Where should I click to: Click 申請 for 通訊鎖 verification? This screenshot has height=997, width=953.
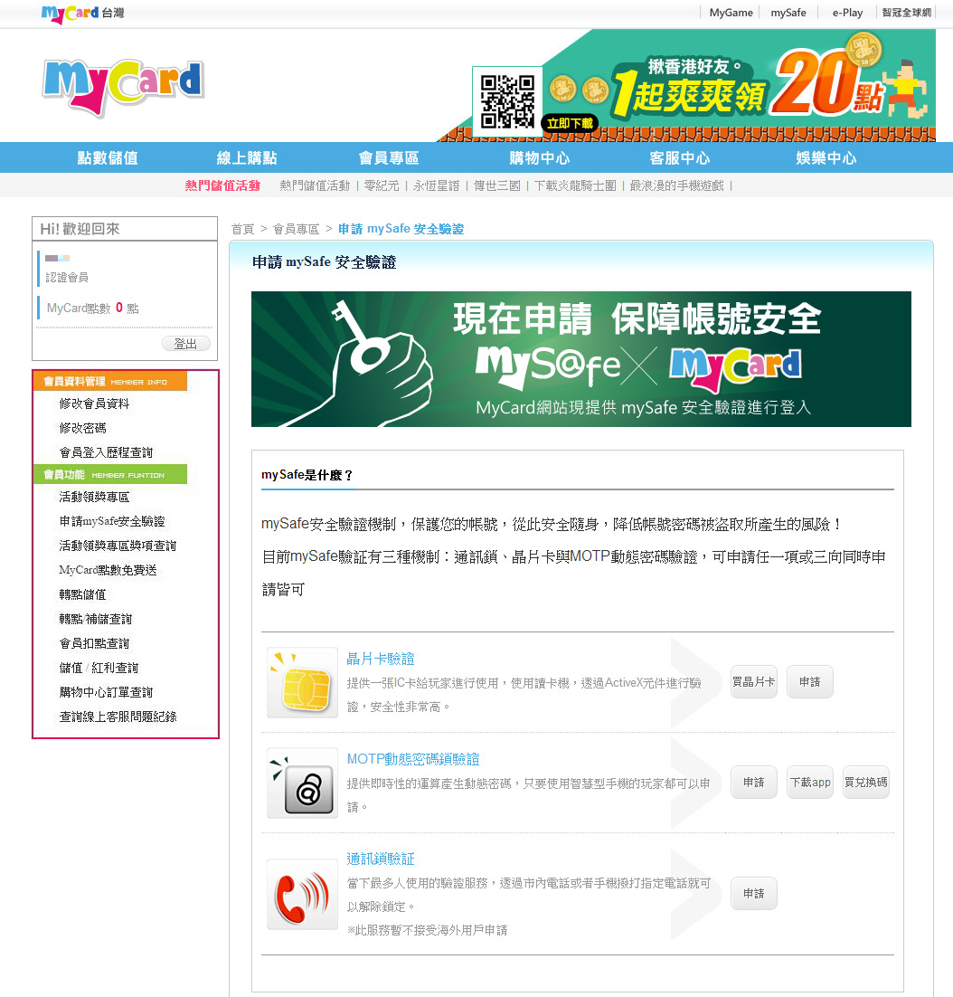753,894
